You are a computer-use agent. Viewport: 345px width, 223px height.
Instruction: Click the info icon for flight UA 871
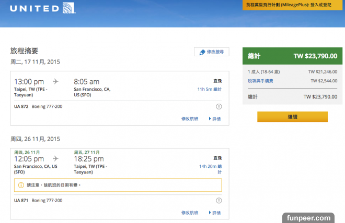[x=218, y=201]
